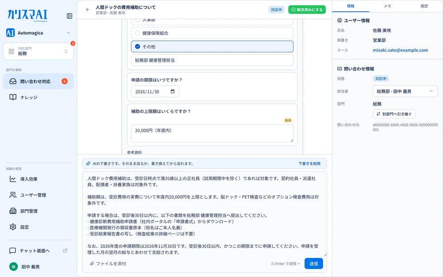This screenshot has width=443, height=277.
Task: Open the 担当者 総務部 - 田中 義男 dropdown
Action: point(405,91)
